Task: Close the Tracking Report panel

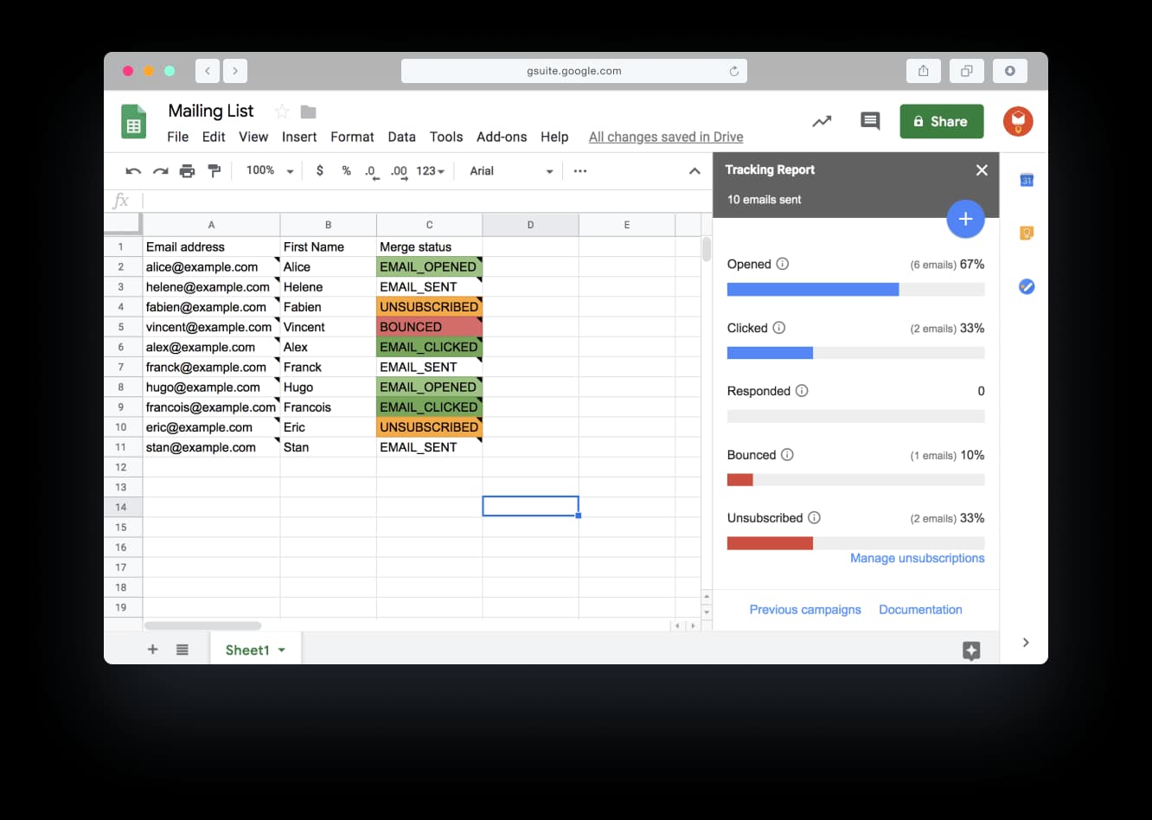Action: click(x=982, y=170)
